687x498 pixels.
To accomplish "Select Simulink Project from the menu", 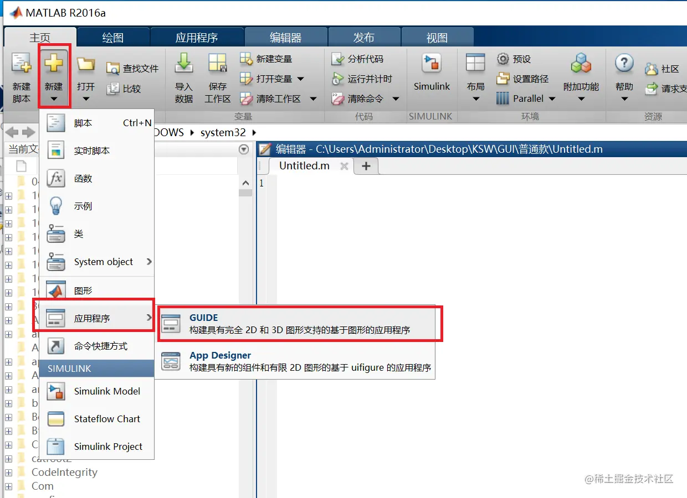I will click(97, 447).
